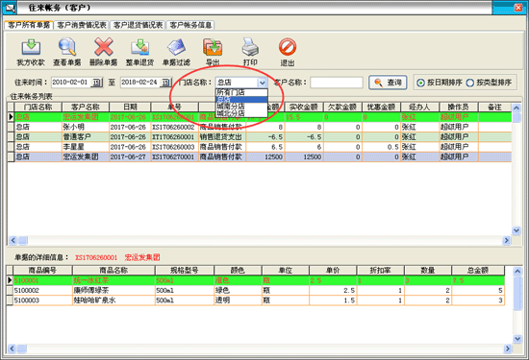Choose highlighted 总店 option in dropdown list
The width and height of the screenshot is (529, 360).
click(241, 99)
